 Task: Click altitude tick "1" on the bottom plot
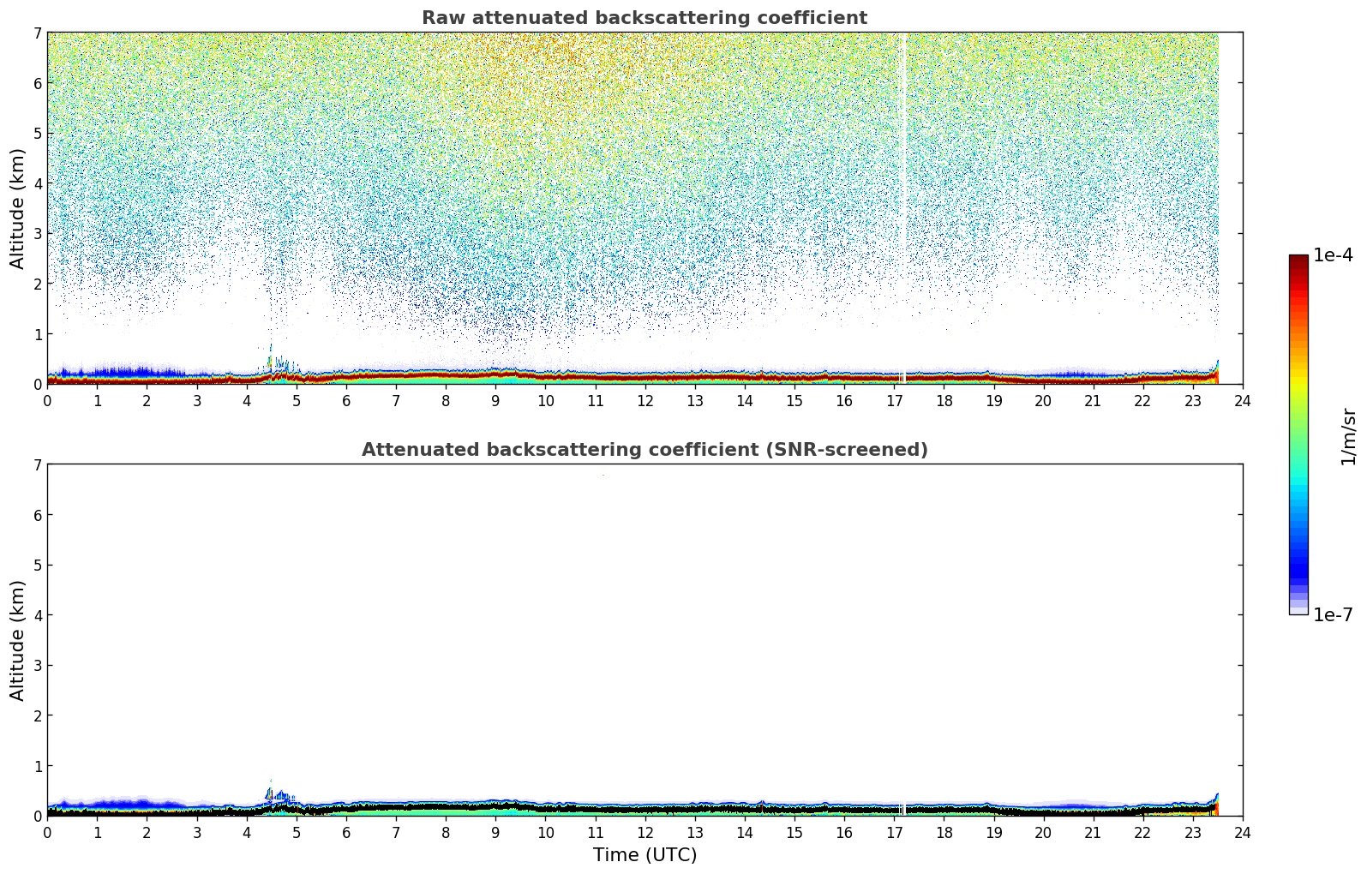[x=37, y=765]
